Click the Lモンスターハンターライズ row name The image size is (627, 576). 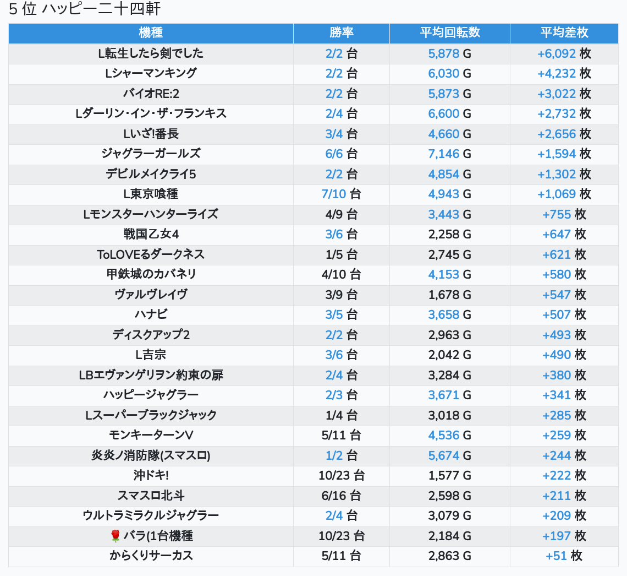[151, 214]
